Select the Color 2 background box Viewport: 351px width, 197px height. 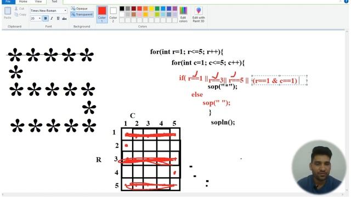[x=113, y=15]
